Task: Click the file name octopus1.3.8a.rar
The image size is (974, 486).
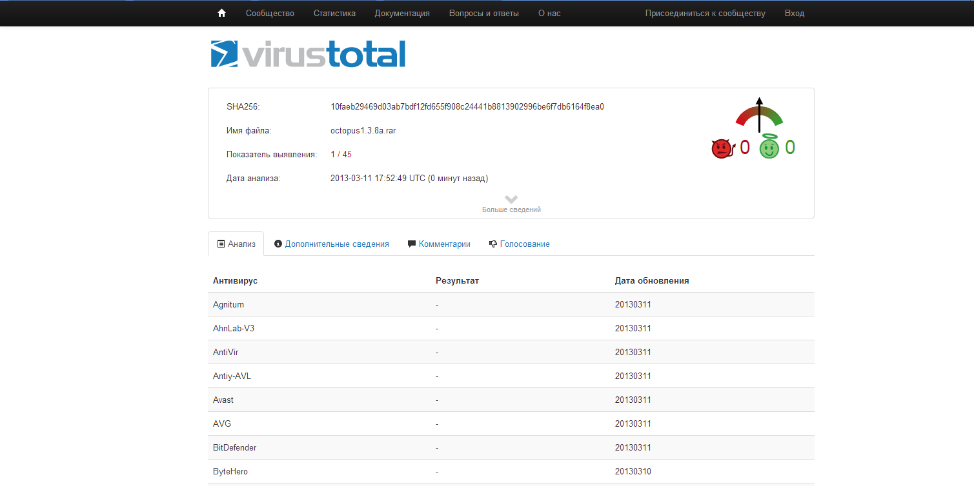Action: [x=363, y=130]
